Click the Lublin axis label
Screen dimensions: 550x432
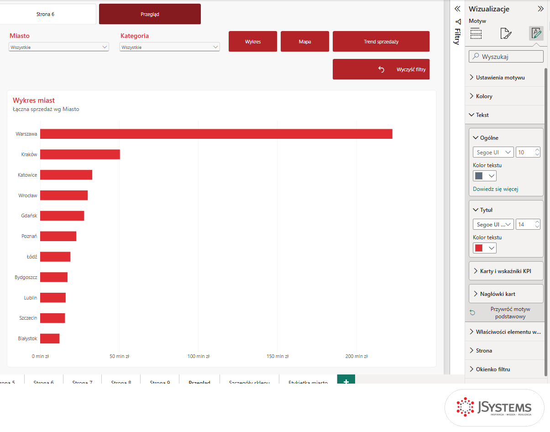[31, 298]
